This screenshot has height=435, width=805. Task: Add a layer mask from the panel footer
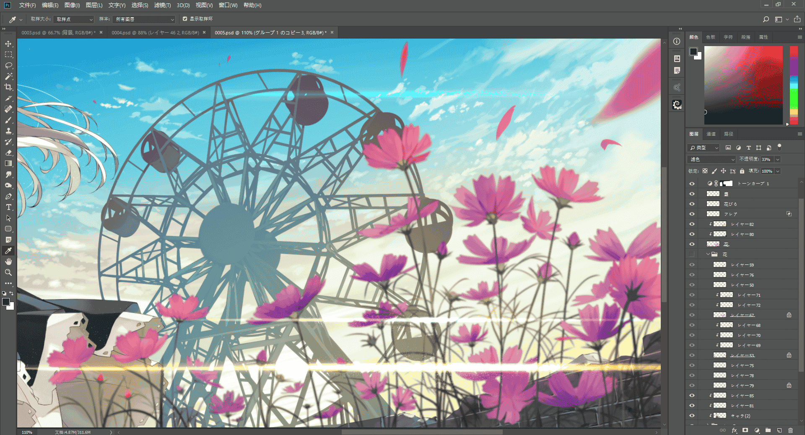(745, 430)
